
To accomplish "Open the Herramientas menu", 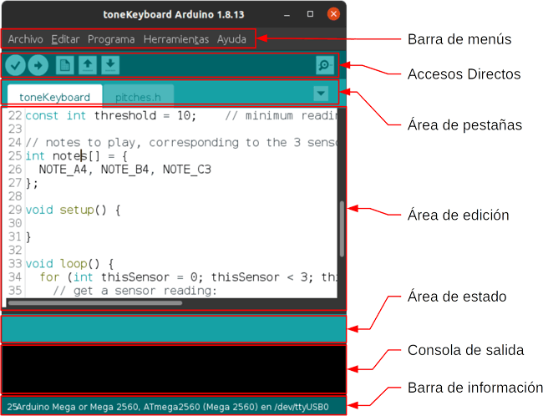I will (x=175, y=39).
